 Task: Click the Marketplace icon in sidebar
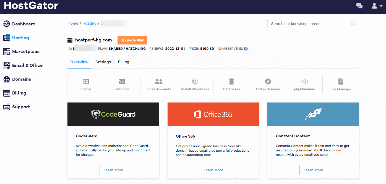[x=7, y=52]
